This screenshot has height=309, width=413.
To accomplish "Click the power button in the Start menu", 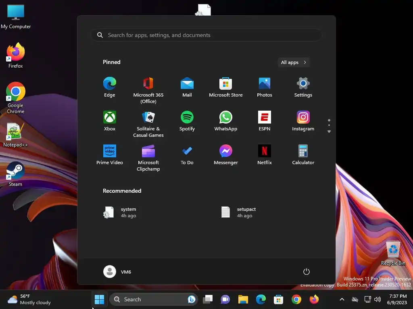I will pos(307,272).
